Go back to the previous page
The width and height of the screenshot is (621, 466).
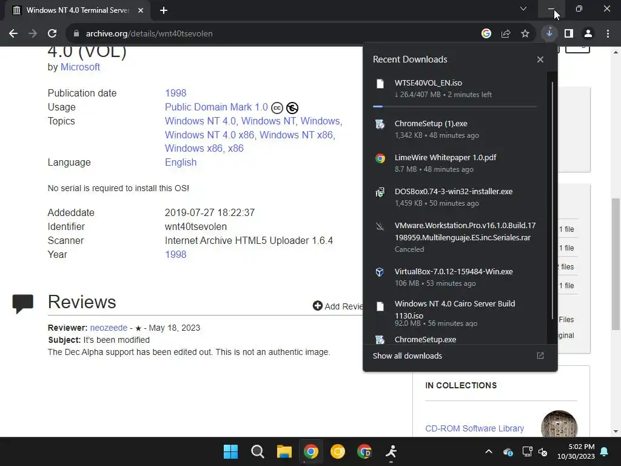point(13,34)
